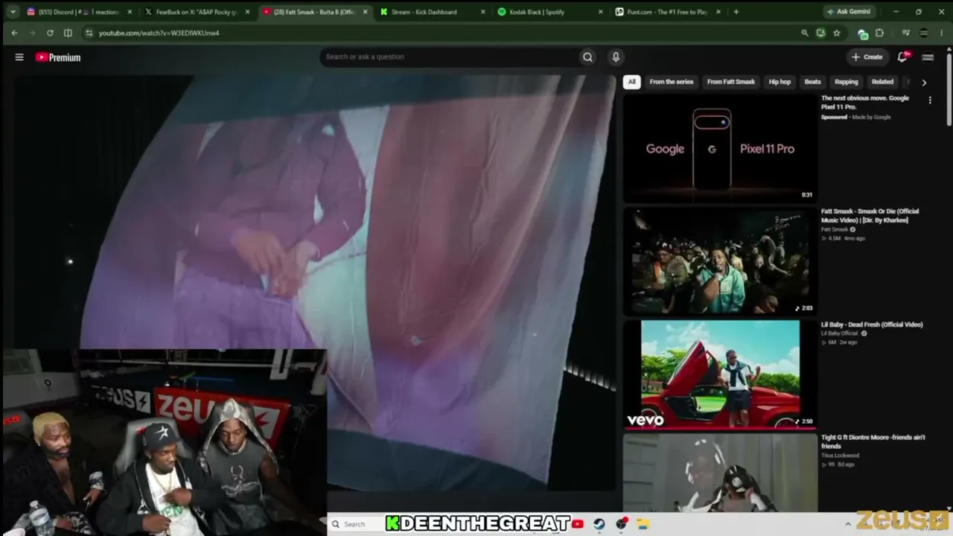Screen dimensions: 953x536
Task: Reload the YouTube page
Action: point(50,33)
